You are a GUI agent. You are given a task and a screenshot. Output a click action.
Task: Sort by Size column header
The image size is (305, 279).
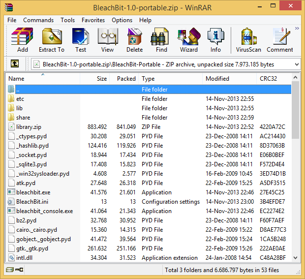[95, 79]
